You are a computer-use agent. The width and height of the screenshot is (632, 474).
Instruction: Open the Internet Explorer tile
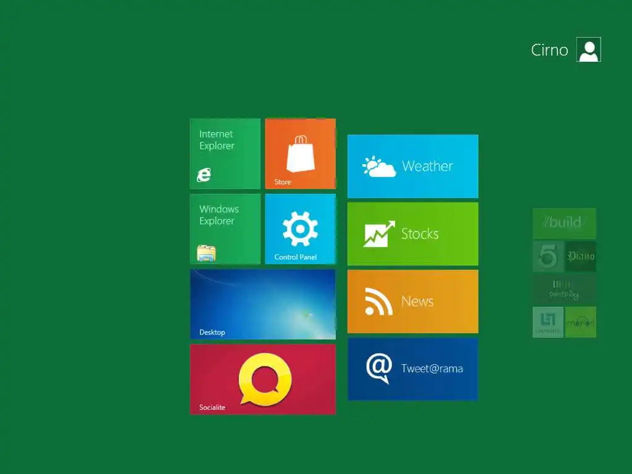pyautogui.click(x=225, y=154)
